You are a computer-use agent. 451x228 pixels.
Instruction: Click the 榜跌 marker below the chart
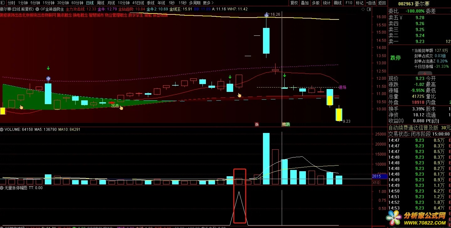[286, 124]
